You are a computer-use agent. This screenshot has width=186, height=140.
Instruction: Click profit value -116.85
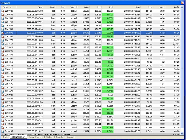[x=176, y=124]
